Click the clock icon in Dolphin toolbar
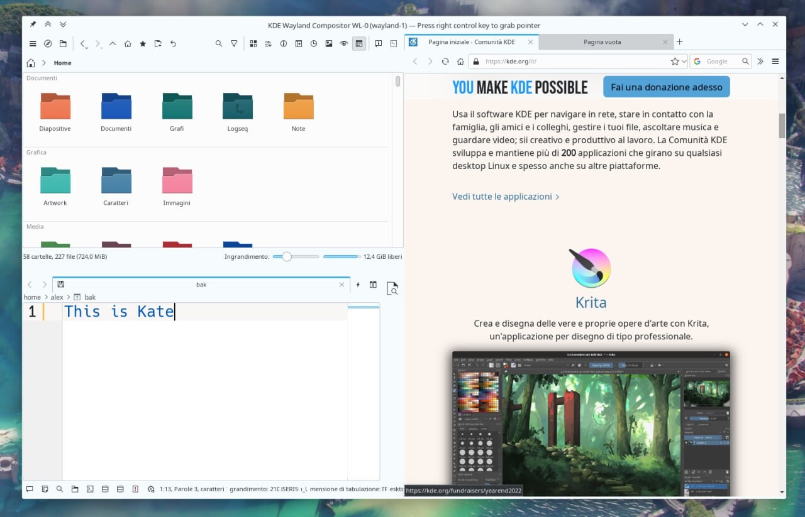The height and width of the screenshot is (517, 805). pos(314,44)
